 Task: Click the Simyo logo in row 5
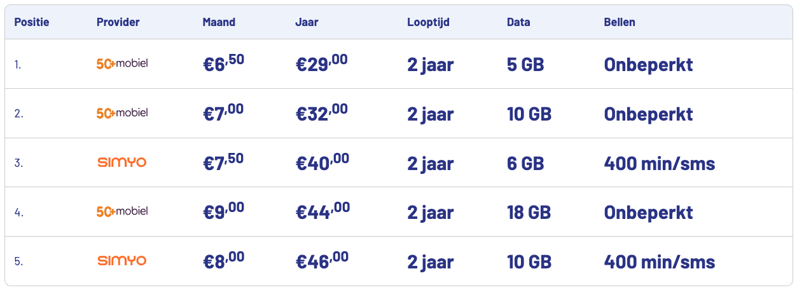pos(122,261)
